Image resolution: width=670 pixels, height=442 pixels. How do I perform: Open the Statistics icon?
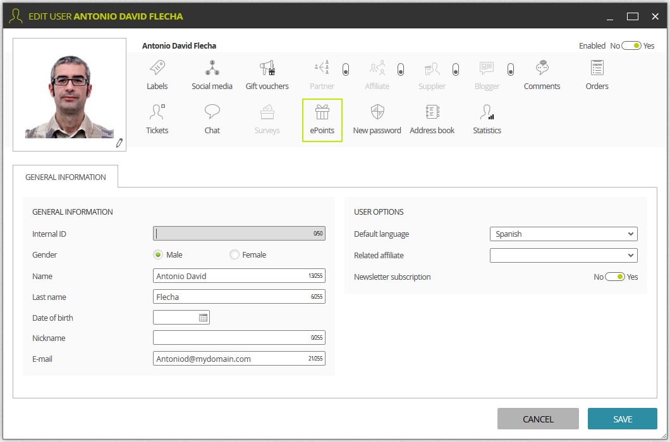[486, 120]
